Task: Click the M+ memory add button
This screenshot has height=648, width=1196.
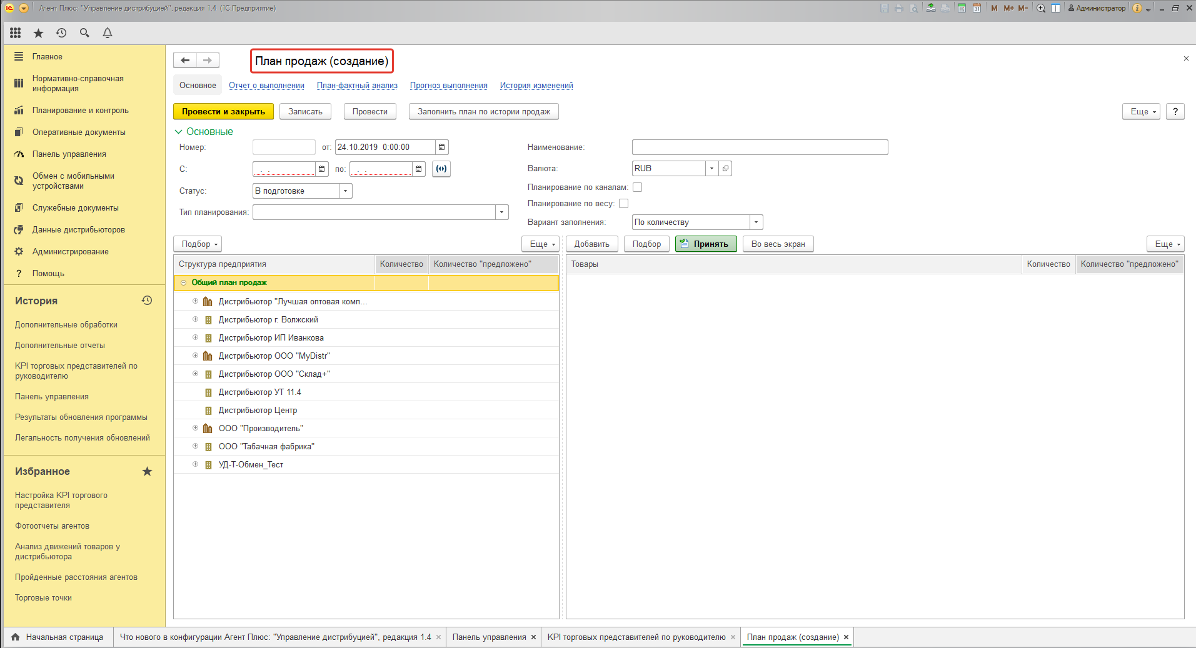Action: coord(1008,8)
